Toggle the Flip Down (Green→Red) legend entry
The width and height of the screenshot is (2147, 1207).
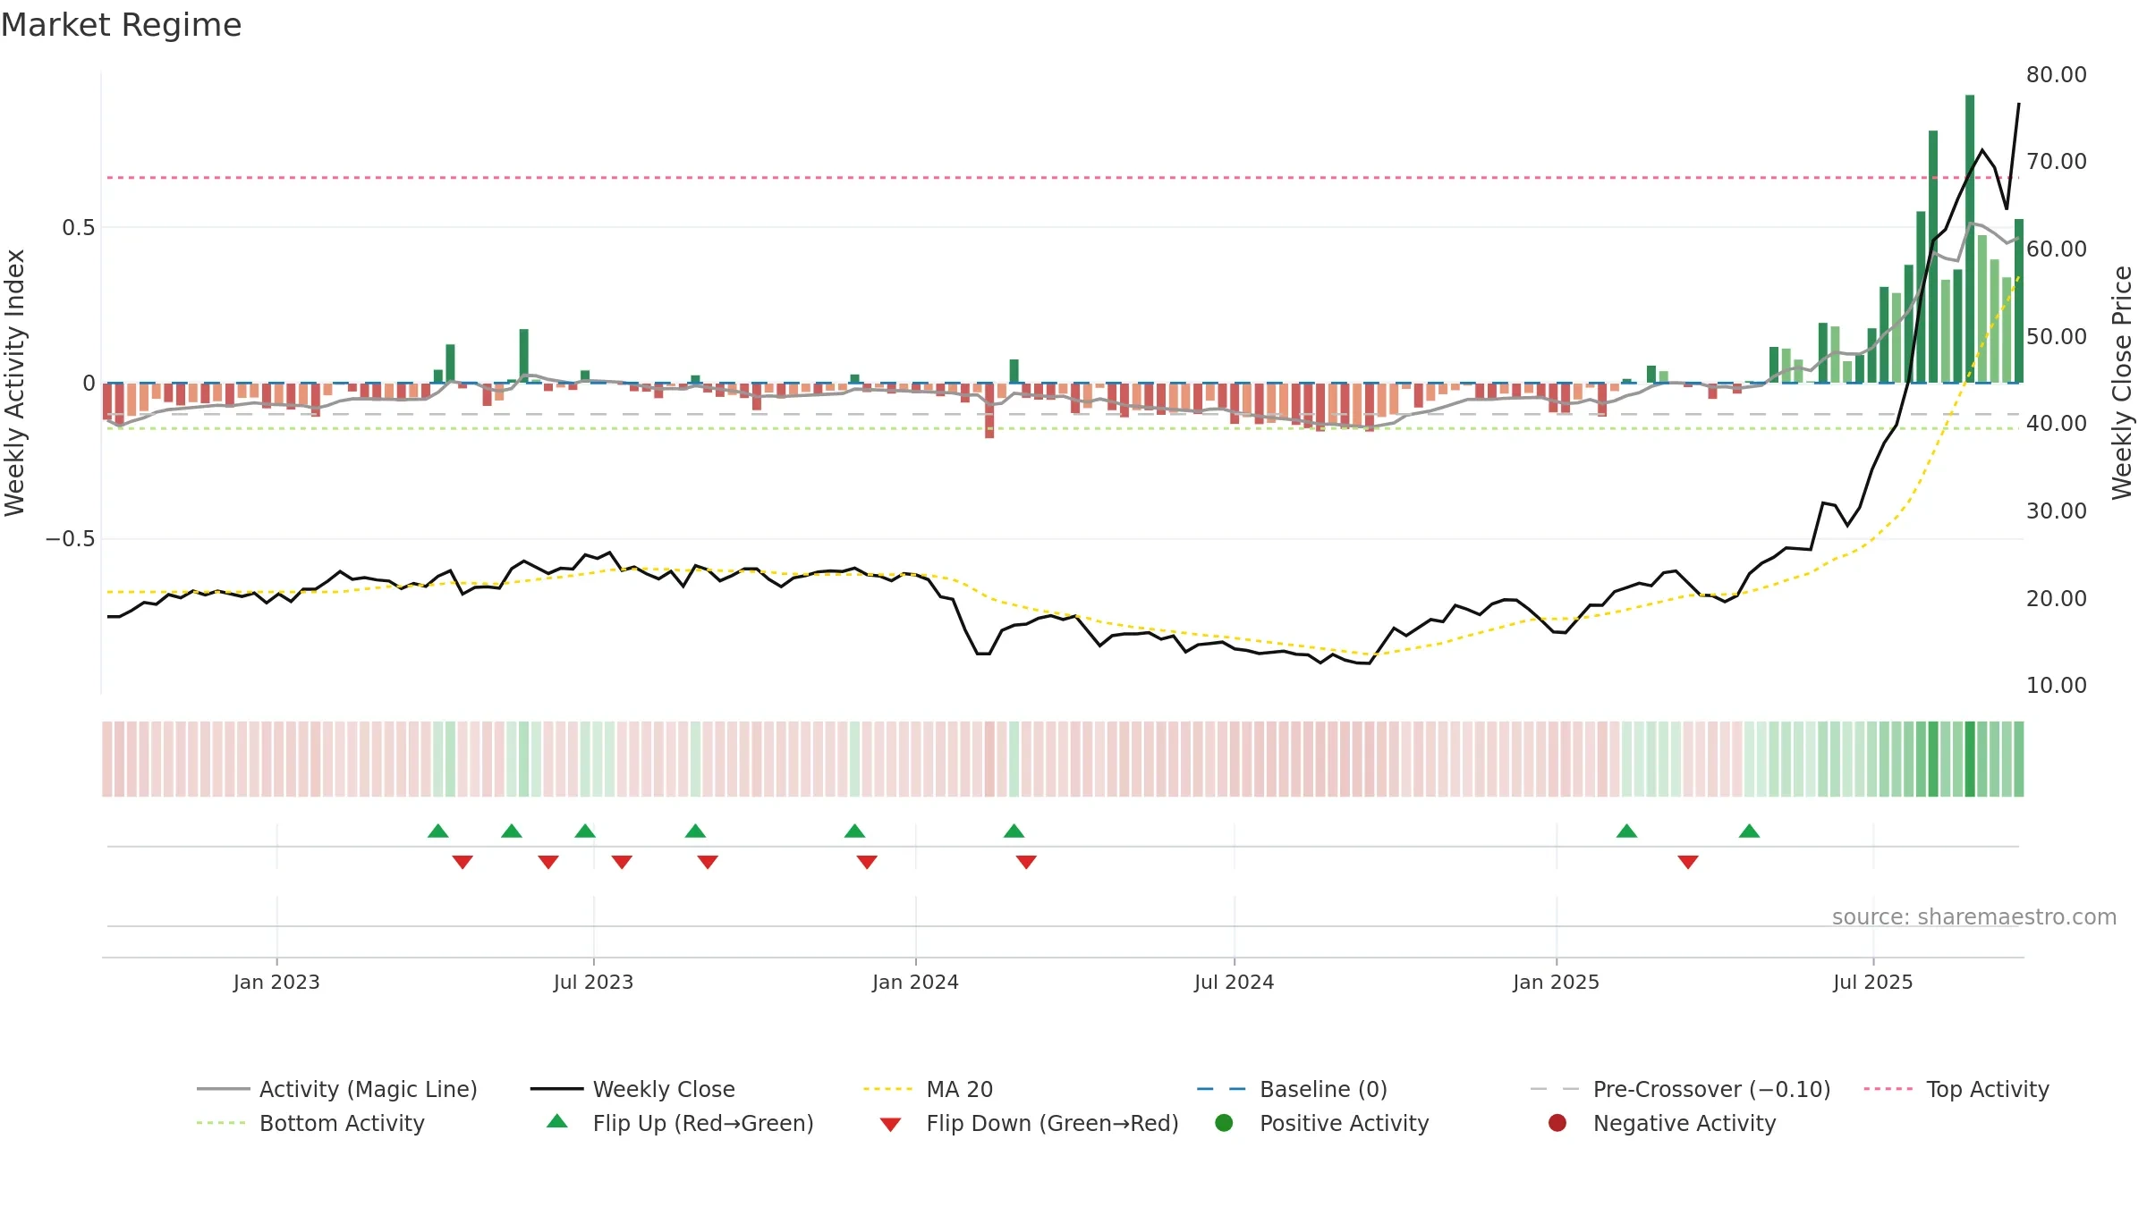point(1029,1123)
